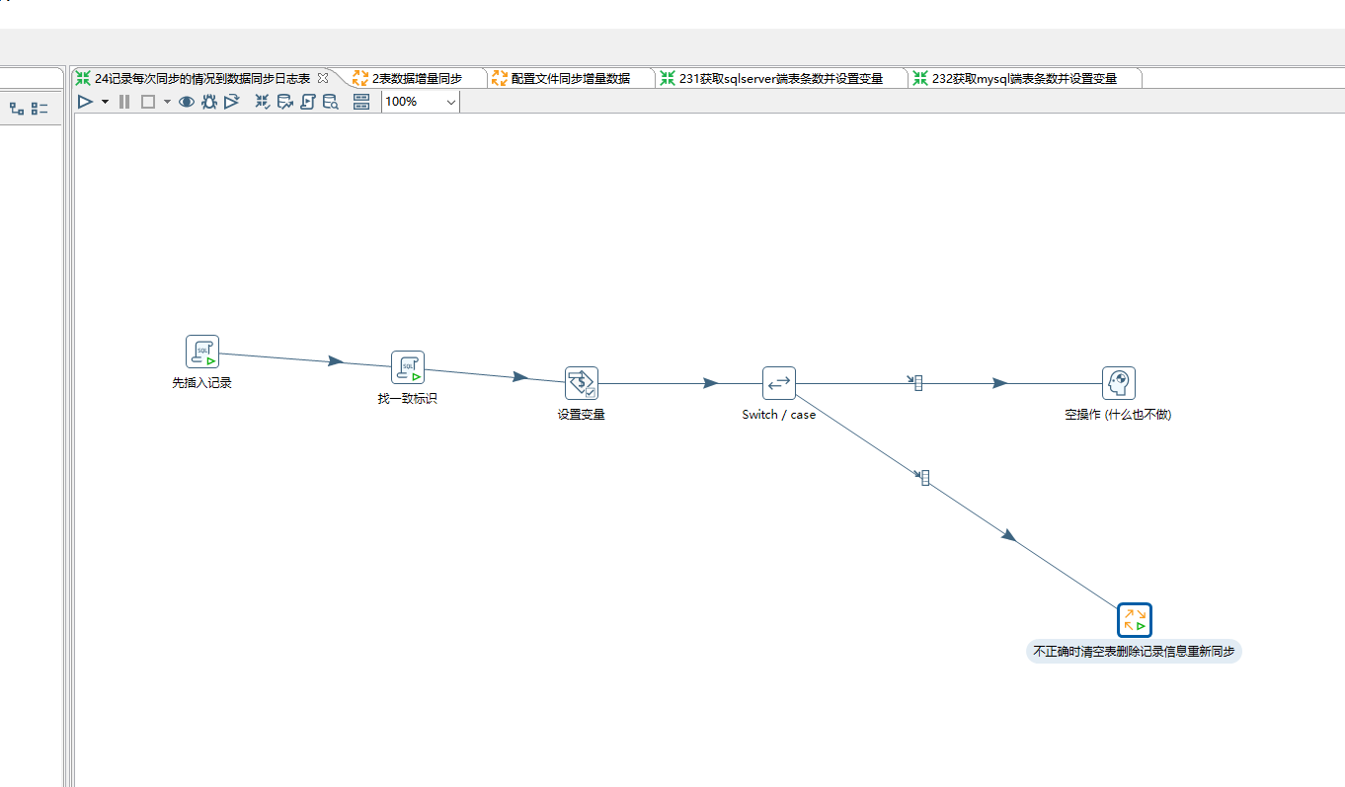The image size is (1345, 787).
Task: Debug the transformation with the bug icon
Action: (x=209, y=102)
